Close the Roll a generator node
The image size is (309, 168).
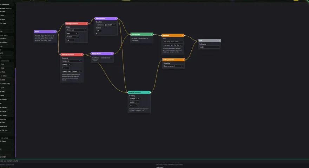pos(183,60)
